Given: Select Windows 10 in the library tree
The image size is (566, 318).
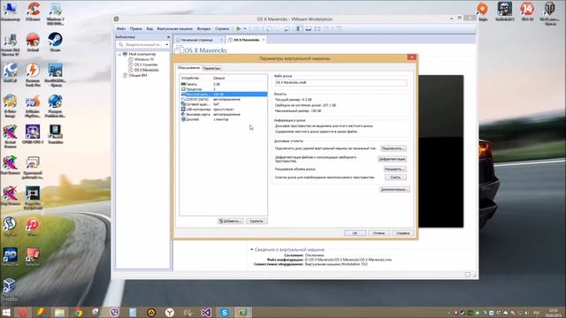Looking at the screenshot, I should [143, 59].
